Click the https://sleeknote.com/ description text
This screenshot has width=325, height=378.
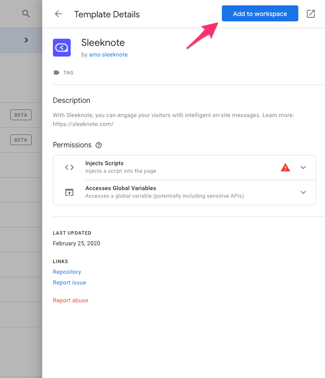83,124
